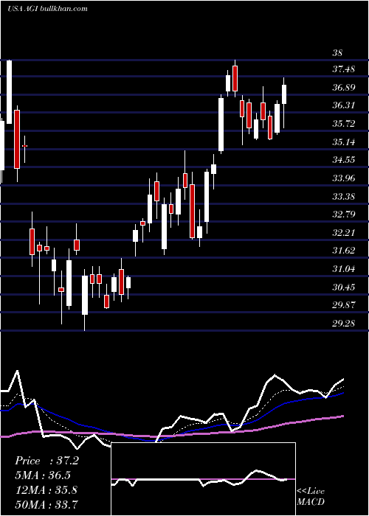Click the price axis label 35.72

pos(344,124)
